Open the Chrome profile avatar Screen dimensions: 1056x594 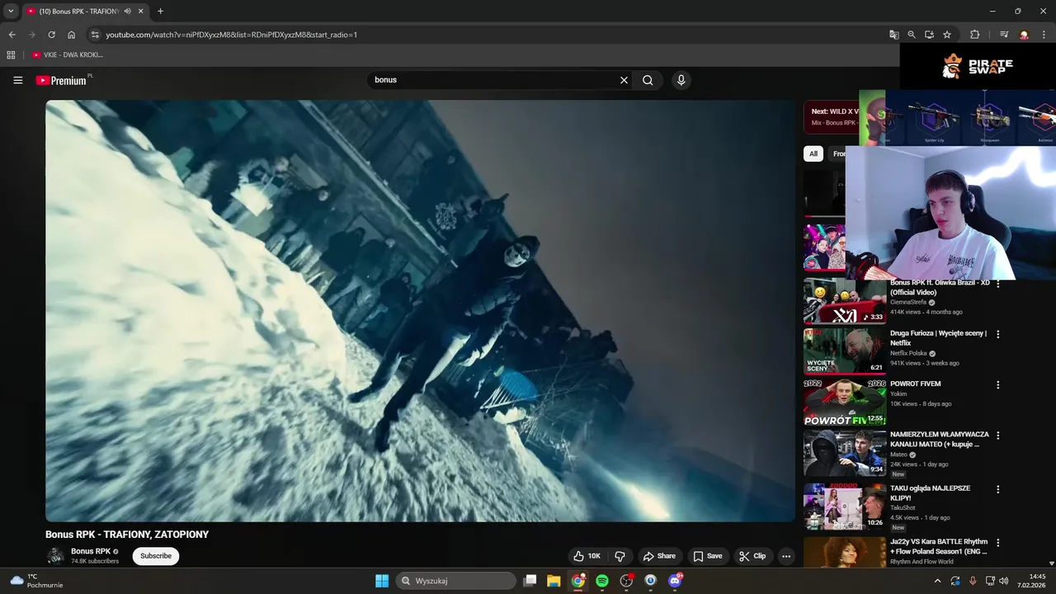coord(1024,35)
